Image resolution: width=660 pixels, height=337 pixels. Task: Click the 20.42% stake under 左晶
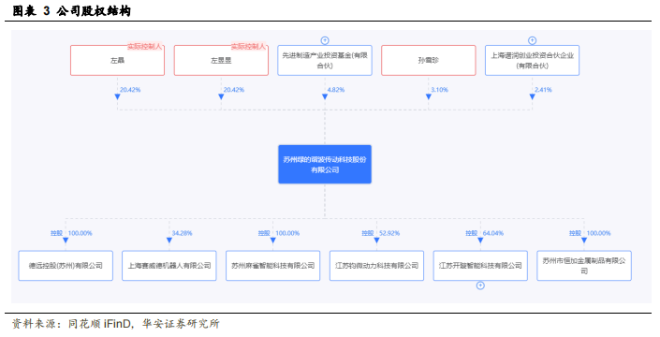coord(130,90)
